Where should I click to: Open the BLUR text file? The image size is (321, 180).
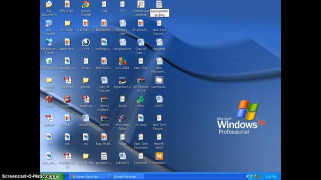(x=122, y=99)
